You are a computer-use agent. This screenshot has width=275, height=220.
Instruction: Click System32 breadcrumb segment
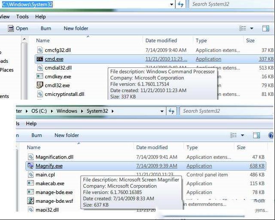coord(98,111)
